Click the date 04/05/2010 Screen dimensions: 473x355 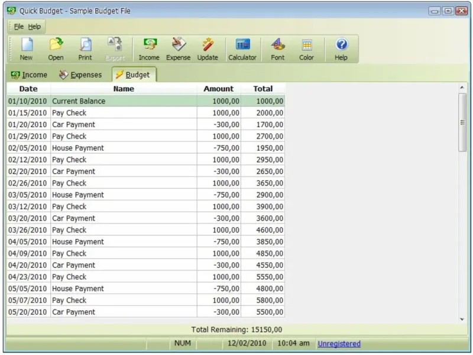click(x=27, y=242)
